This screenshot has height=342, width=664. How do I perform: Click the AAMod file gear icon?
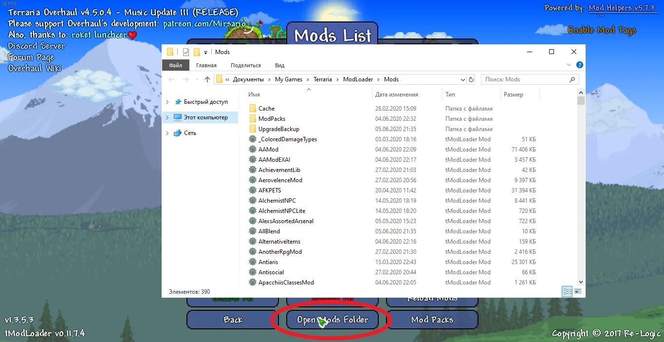coord(252,150)
